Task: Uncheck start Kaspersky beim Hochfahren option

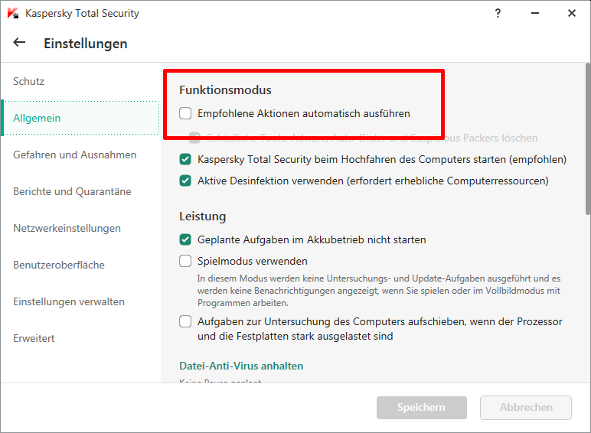Action: [x=185, y=160]
